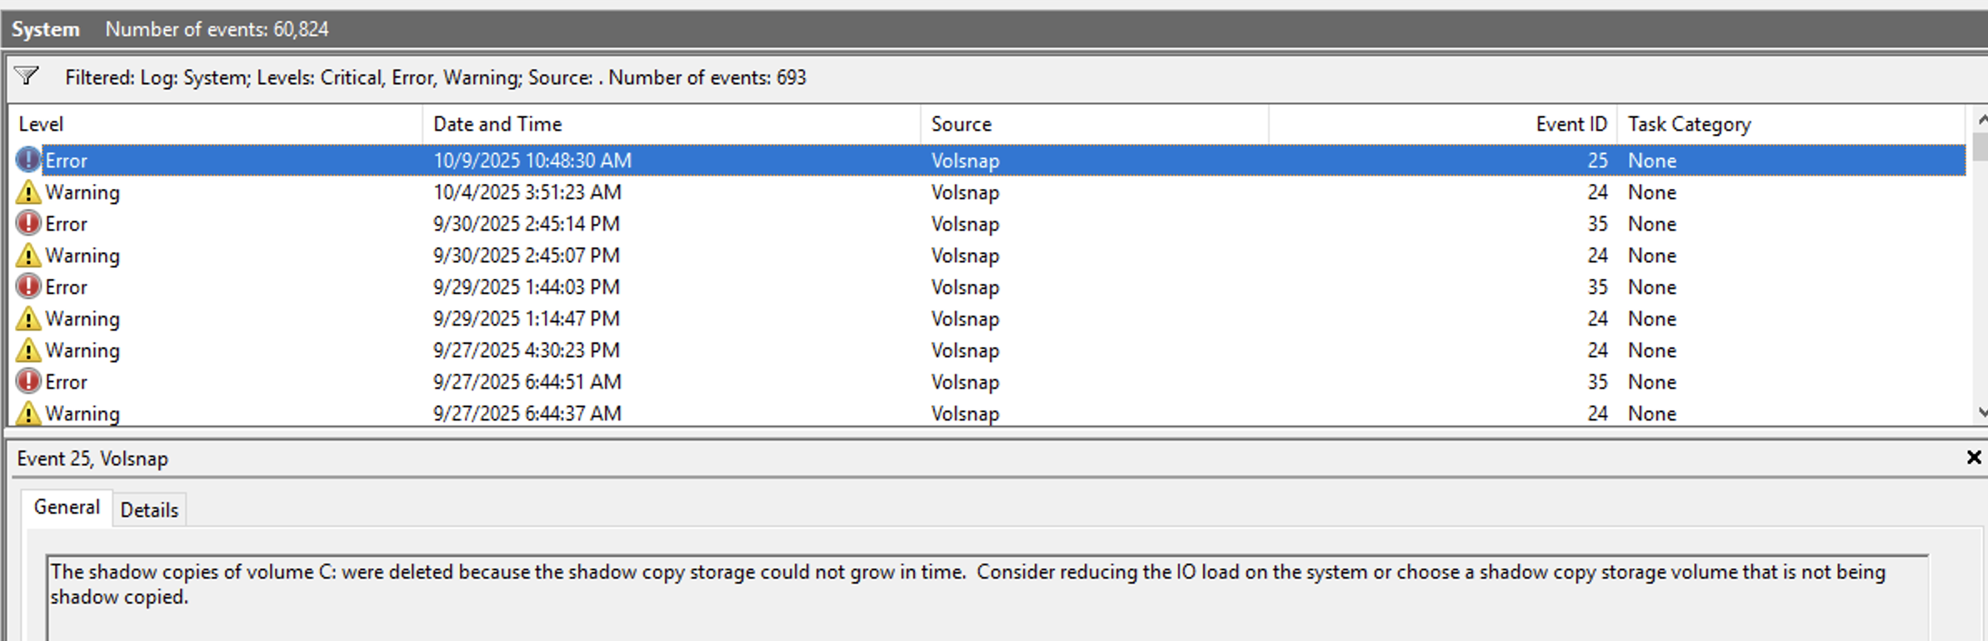
Task: Click the error icon for 10/9/2025 event
Action: (x=28, y=160)
